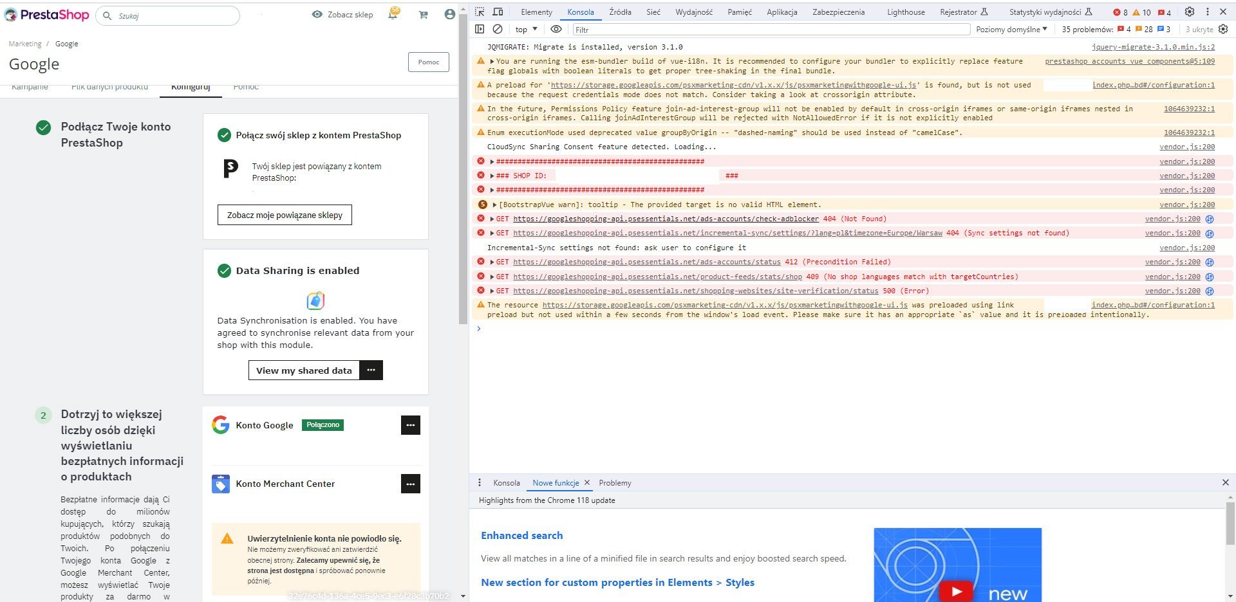Toggle device toolbar emulation in DevTools

(498, 12)
